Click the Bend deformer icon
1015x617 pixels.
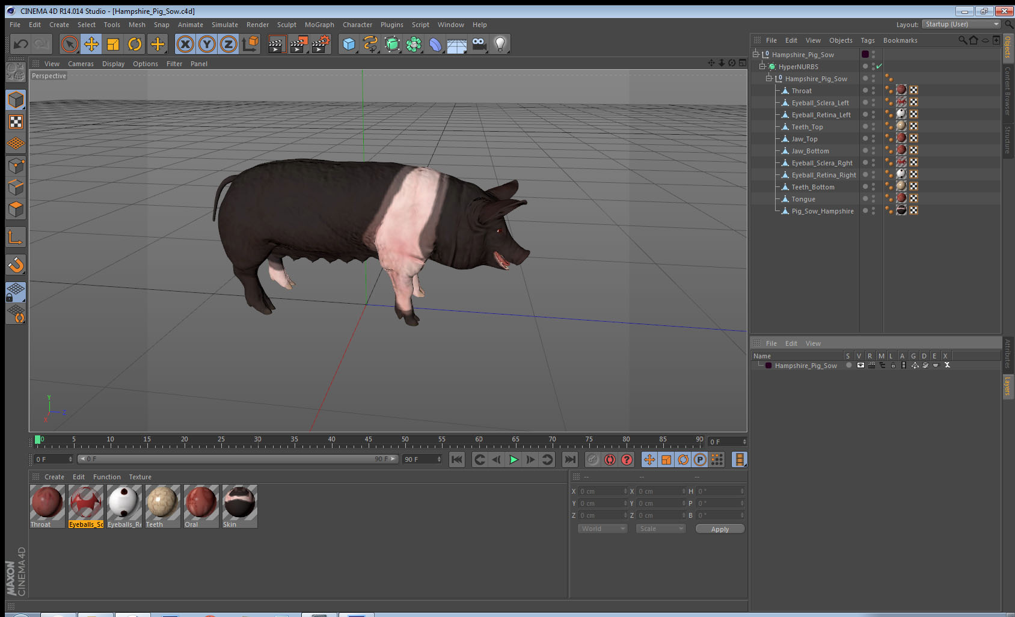click(435, 44)
